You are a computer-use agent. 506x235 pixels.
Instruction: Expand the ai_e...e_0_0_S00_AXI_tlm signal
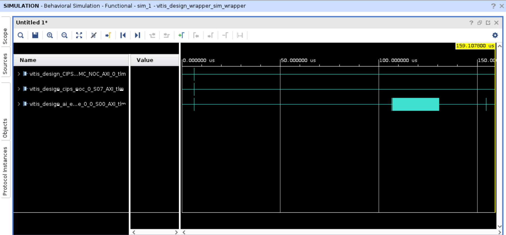(x=19, y=104)
